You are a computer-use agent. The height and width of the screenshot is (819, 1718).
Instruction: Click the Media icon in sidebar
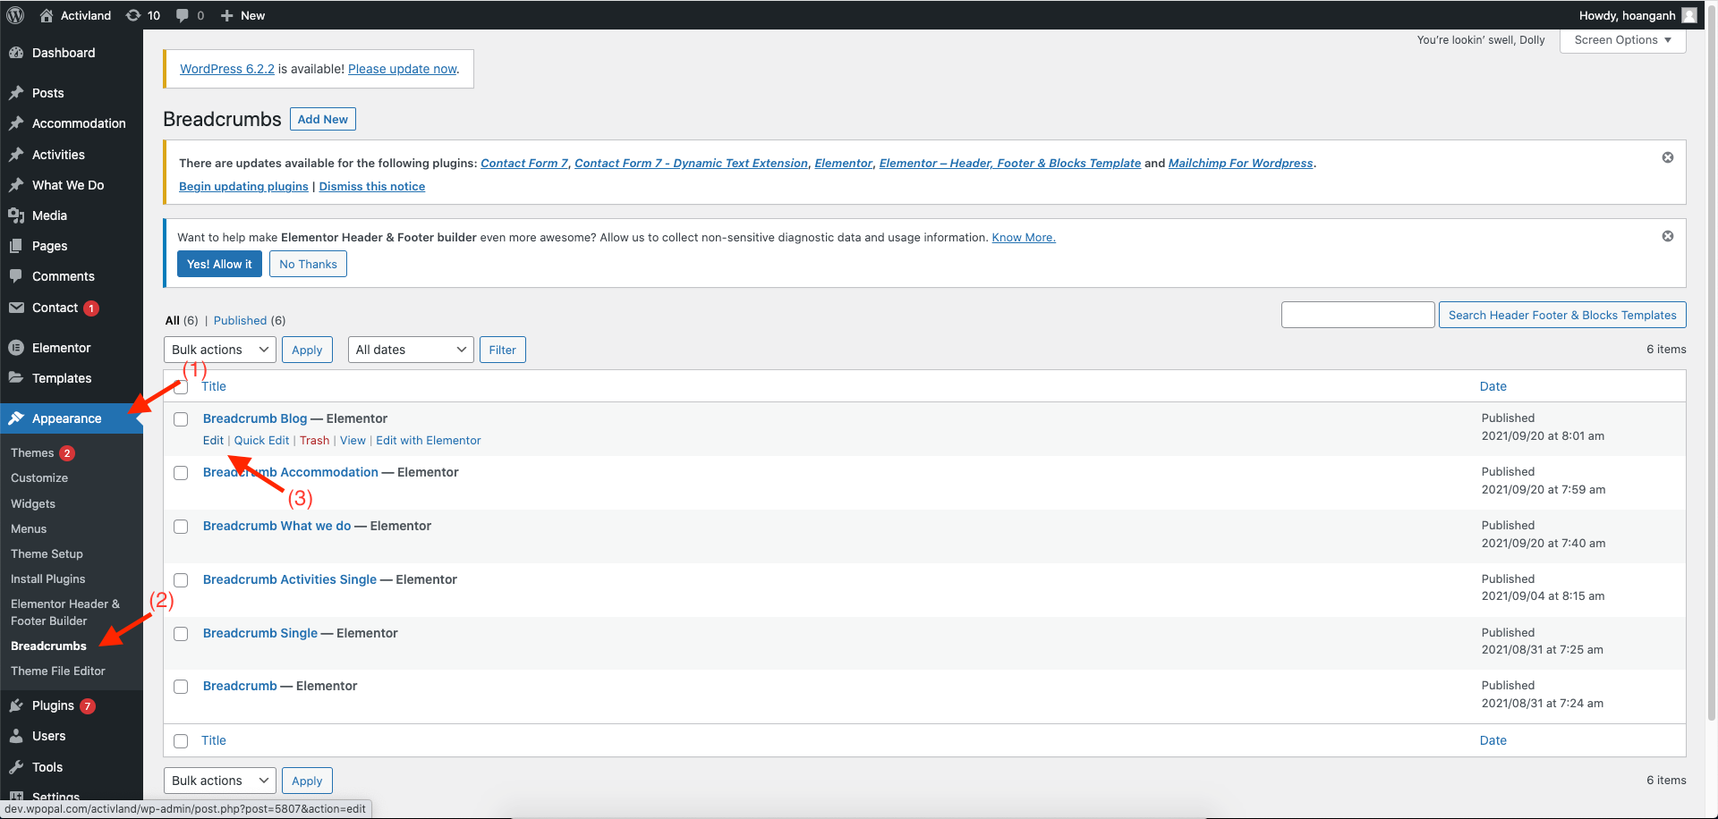point(16,215)
